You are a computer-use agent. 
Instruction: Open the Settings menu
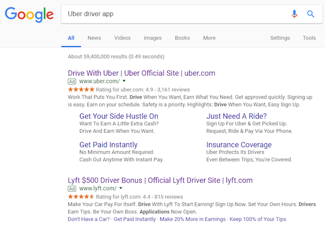[280, 38]
